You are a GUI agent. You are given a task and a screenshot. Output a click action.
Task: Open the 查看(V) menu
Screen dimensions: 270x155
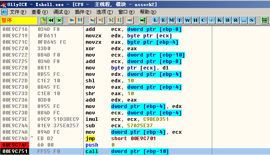click(40, 12)
